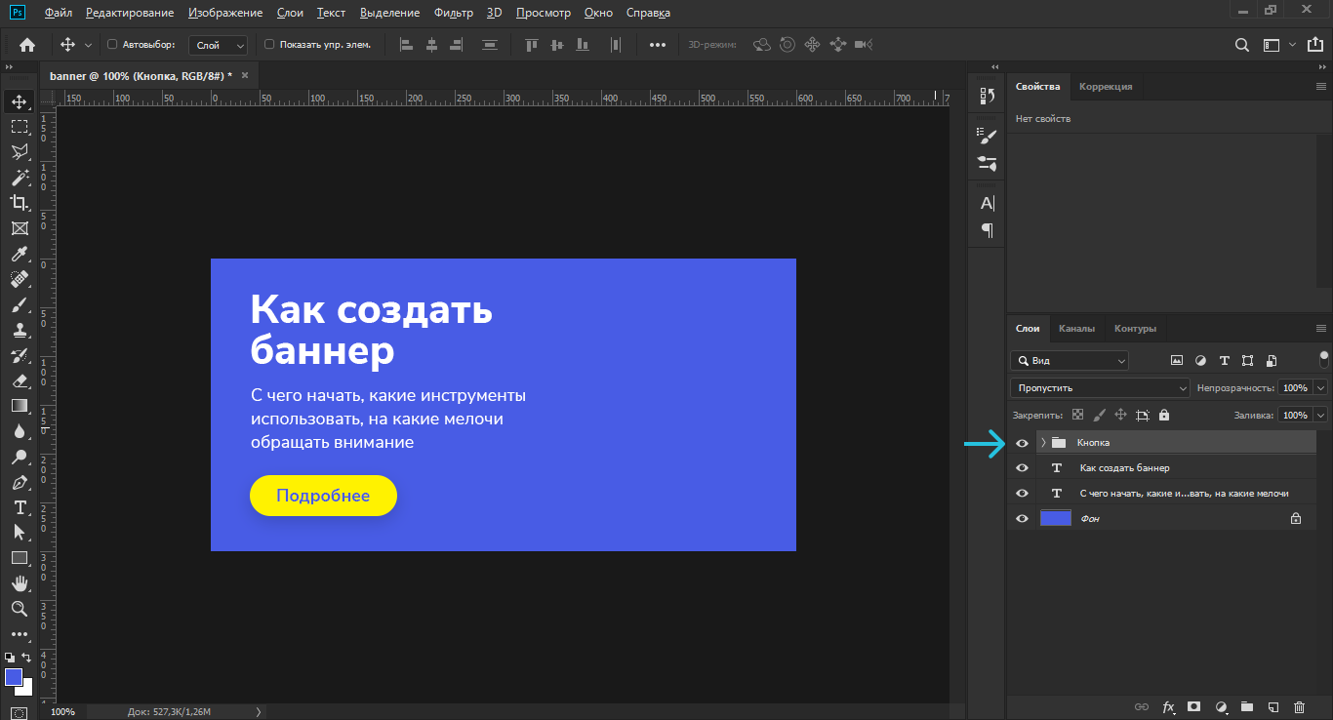Select the Crop tool

click(x=19, y=203)
